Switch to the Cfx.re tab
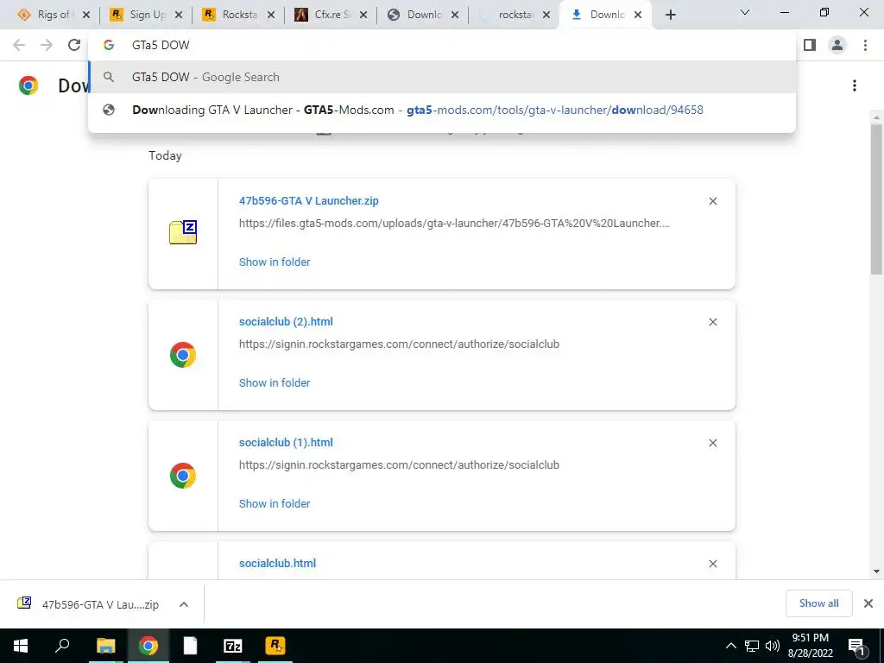This screenshot has height=663, width=884. click(331, 16)
